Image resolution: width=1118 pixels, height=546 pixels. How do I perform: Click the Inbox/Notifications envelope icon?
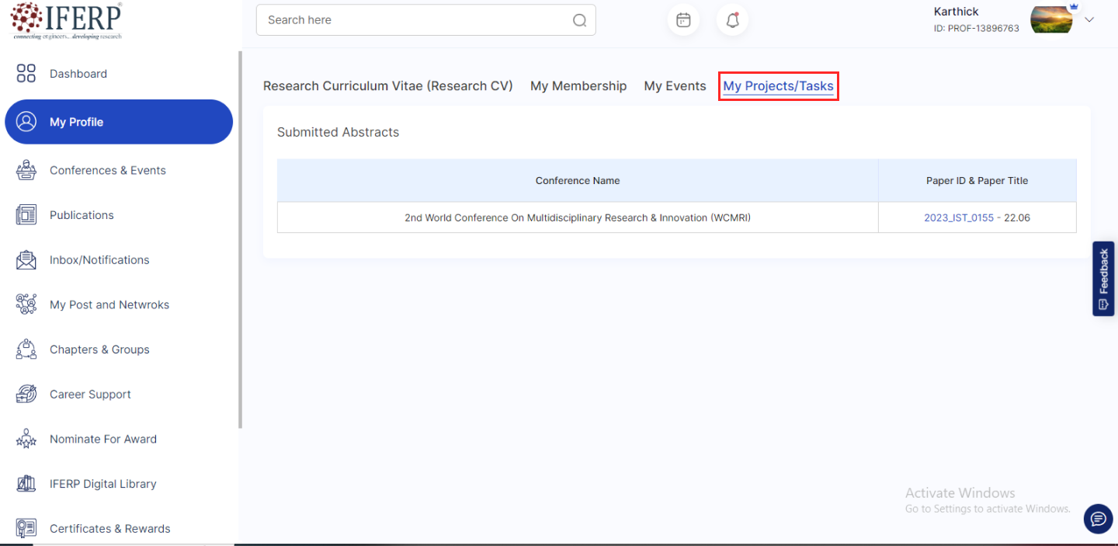26,260
